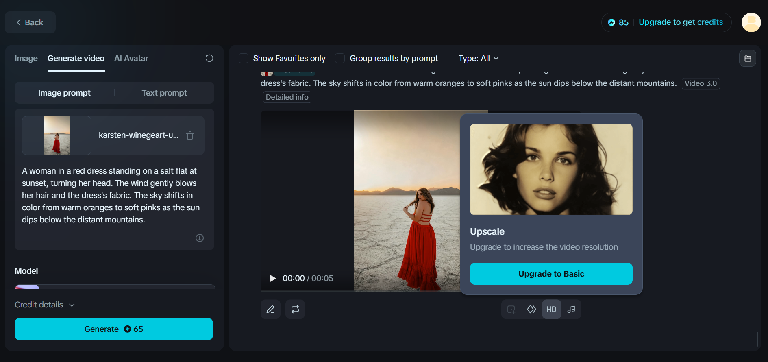Go back using the Back button
The image size is (768, 362).
tap(30, 22)
